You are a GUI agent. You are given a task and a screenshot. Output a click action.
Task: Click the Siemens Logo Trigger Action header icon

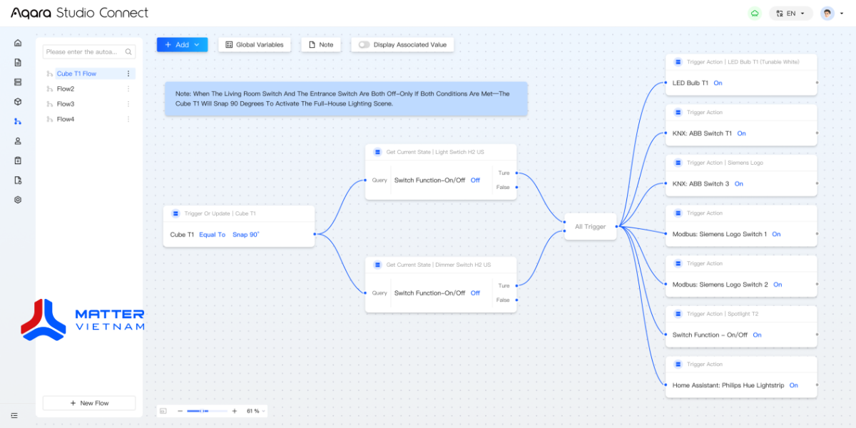(678, 163)
